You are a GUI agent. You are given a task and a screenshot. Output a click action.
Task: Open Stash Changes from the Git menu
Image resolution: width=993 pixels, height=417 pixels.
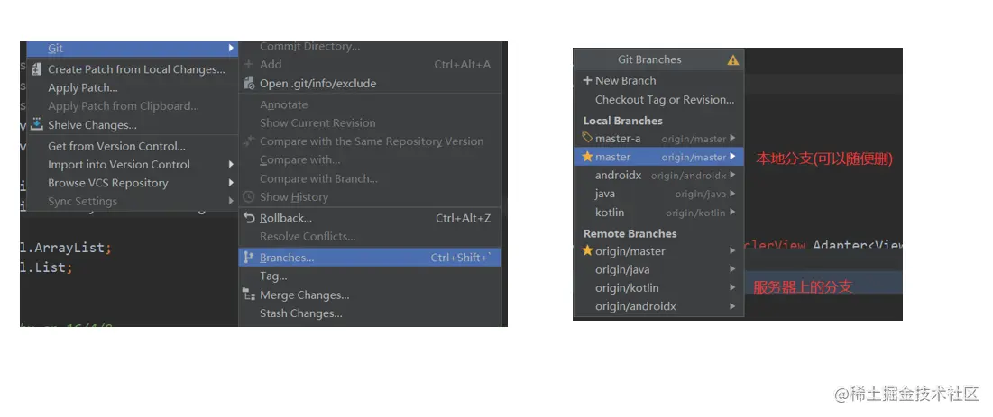[x=300, y=313]
